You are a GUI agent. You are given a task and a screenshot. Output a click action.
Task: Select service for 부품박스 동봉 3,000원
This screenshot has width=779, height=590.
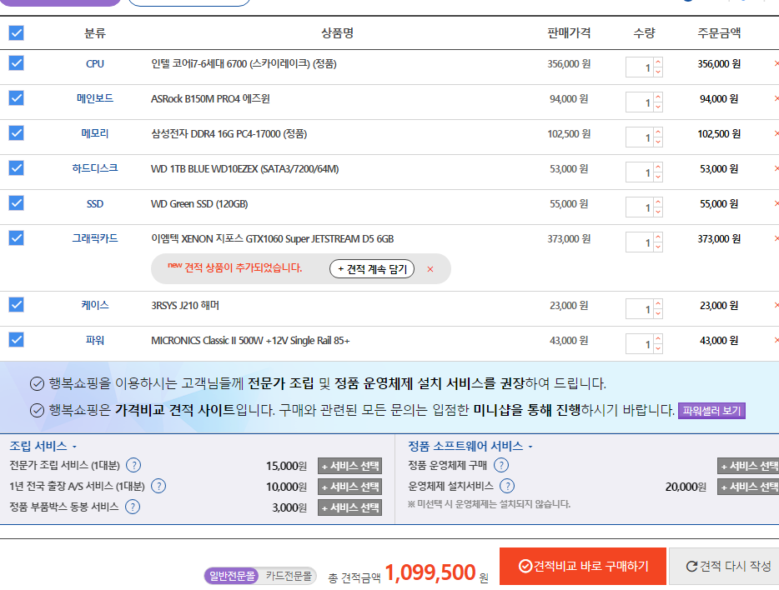349,507
